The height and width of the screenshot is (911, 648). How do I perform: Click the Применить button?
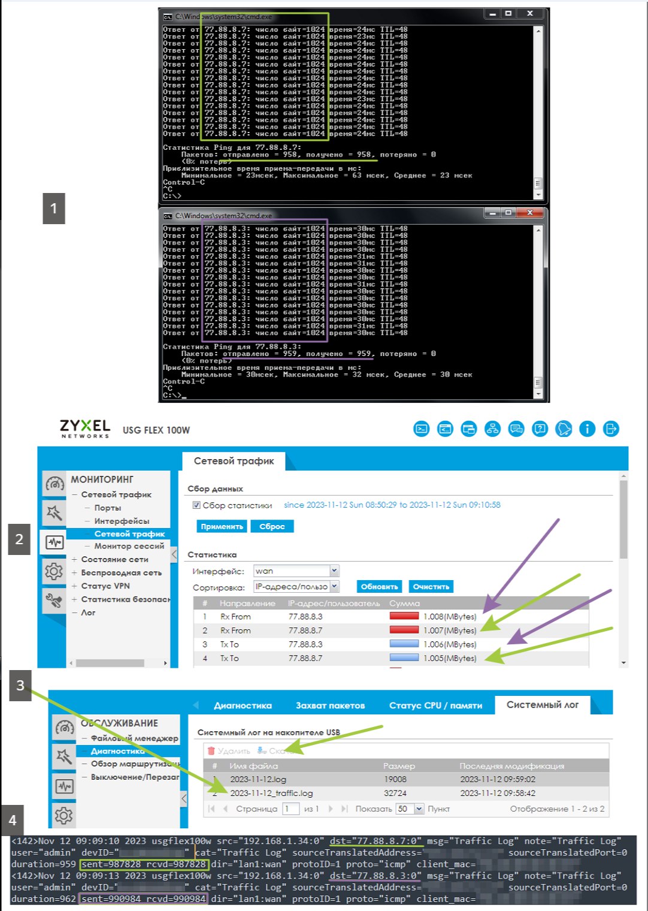[x=222, y=526]
